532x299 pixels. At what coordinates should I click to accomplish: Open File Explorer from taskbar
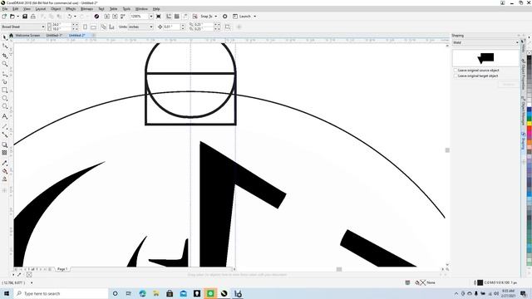tap(156, 293)
